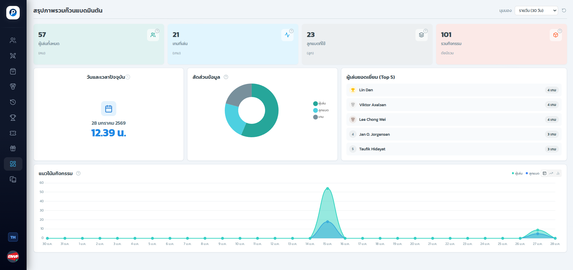Select the crossed rackets matches icon in sidebar
Image resolution: width=573 pixels, height=270 pixels.
click(13, 56)
